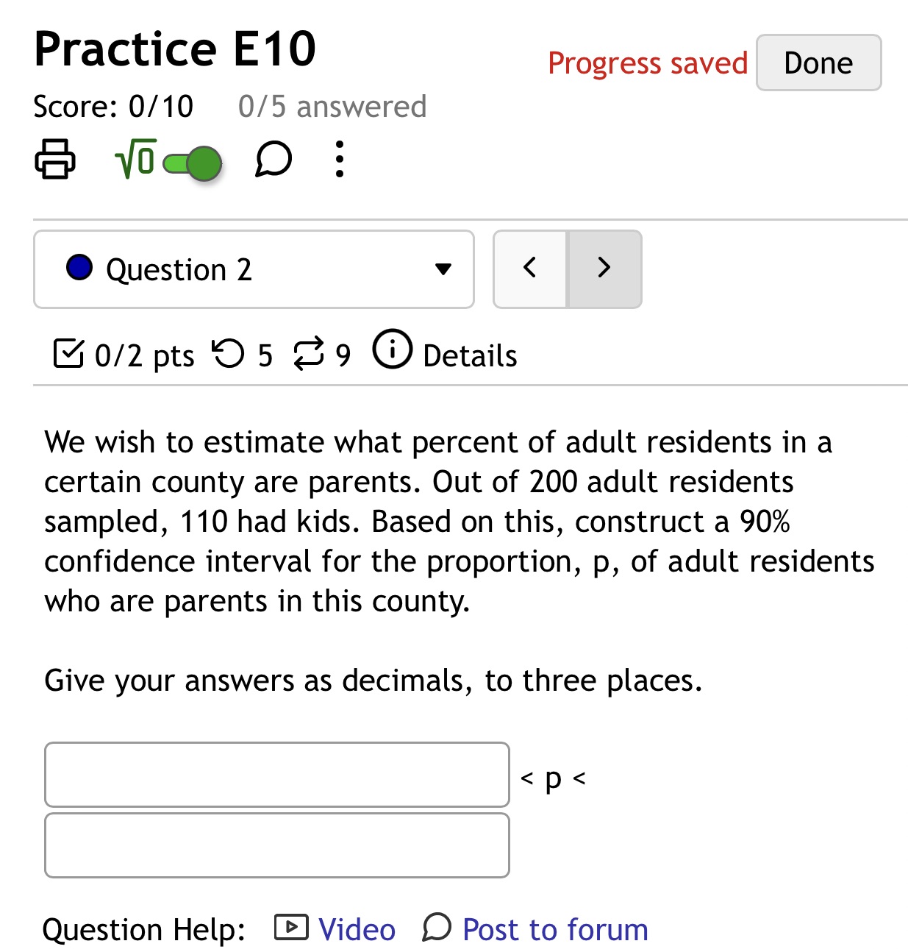Image resolution: width=908 pixels, height=952 pixels.
Task: Advance to the next question with the right chevron
Action: 604,269
